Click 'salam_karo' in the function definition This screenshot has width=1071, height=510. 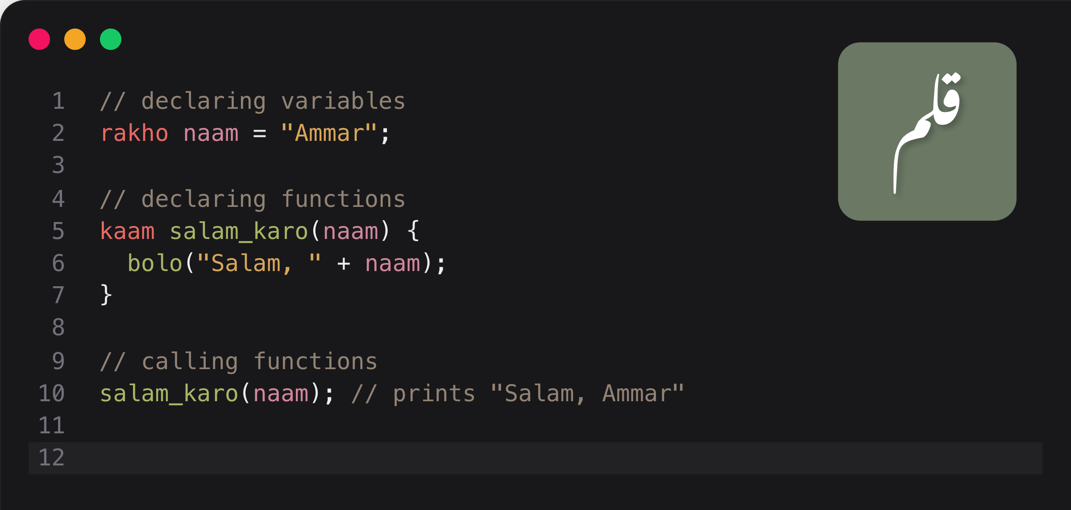(x=239, y=231)
